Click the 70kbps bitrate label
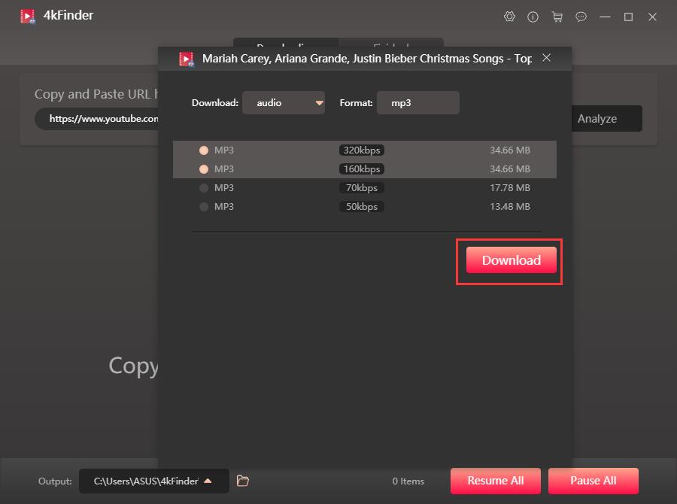Image resolution: width=677 pixels, height=504 pixels. [x=362, y=188]
